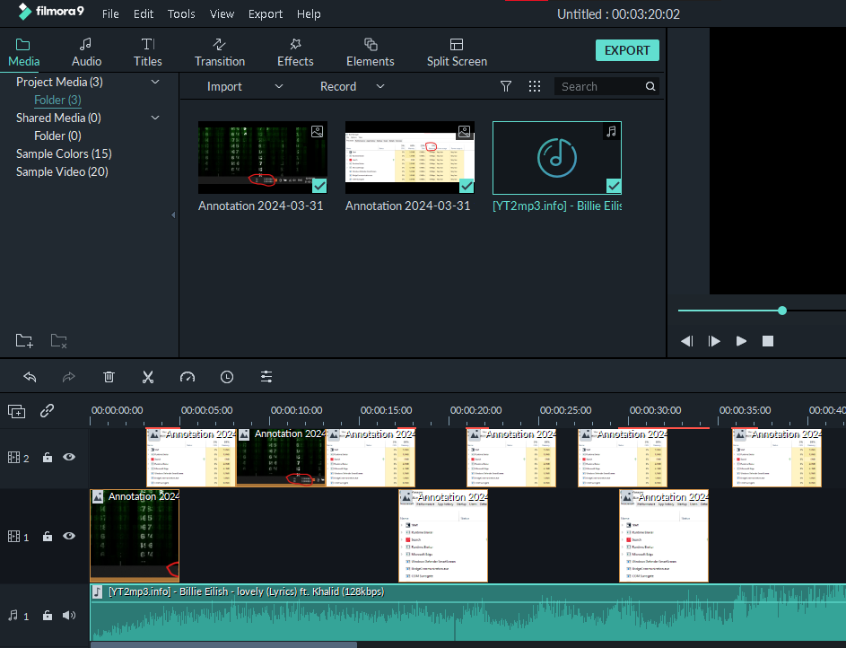Image resolution: width=846 pixels, height=648 pixels.
Task: Click the video track 2 film icon
Action: [13, 458]
